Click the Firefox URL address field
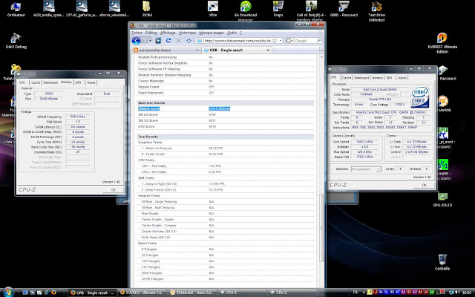This screenshot has height=297, width=475. (x=237, y=41)
